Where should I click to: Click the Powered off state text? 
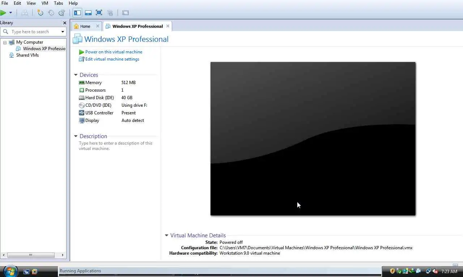(231, 242)
